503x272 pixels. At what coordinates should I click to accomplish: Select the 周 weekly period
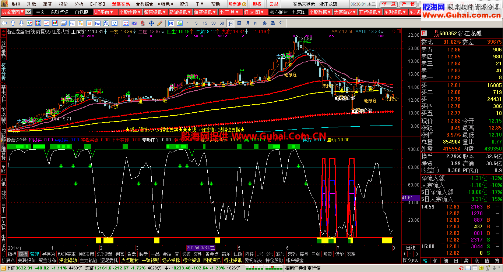239,23
